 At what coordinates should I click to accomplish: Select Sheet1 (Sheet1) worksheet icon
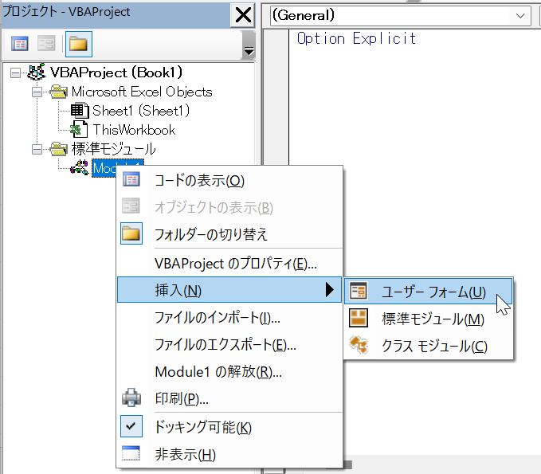click(80, 111)
